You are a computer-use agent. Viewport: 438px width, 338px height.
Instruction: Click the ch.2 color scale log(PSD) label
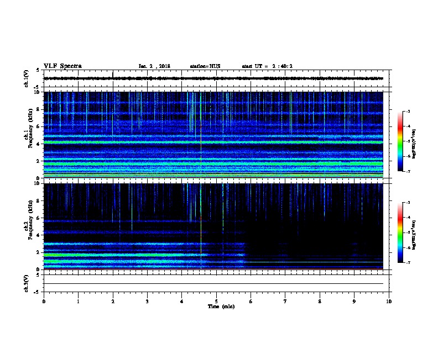(x=414, y=235)
